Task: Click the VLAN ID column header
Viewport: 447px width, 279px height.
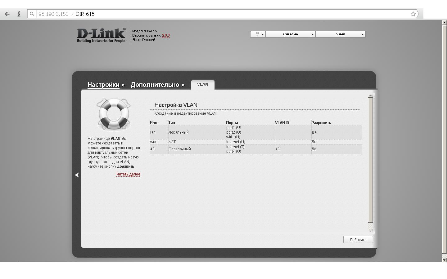Action: click(282, 123)
